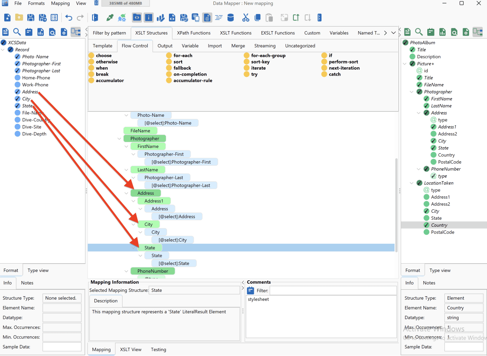Click the blue magnifier icon in source panel
Image resolution: width=487 pixels, height=356 pixels.
(x=17, y=32)
